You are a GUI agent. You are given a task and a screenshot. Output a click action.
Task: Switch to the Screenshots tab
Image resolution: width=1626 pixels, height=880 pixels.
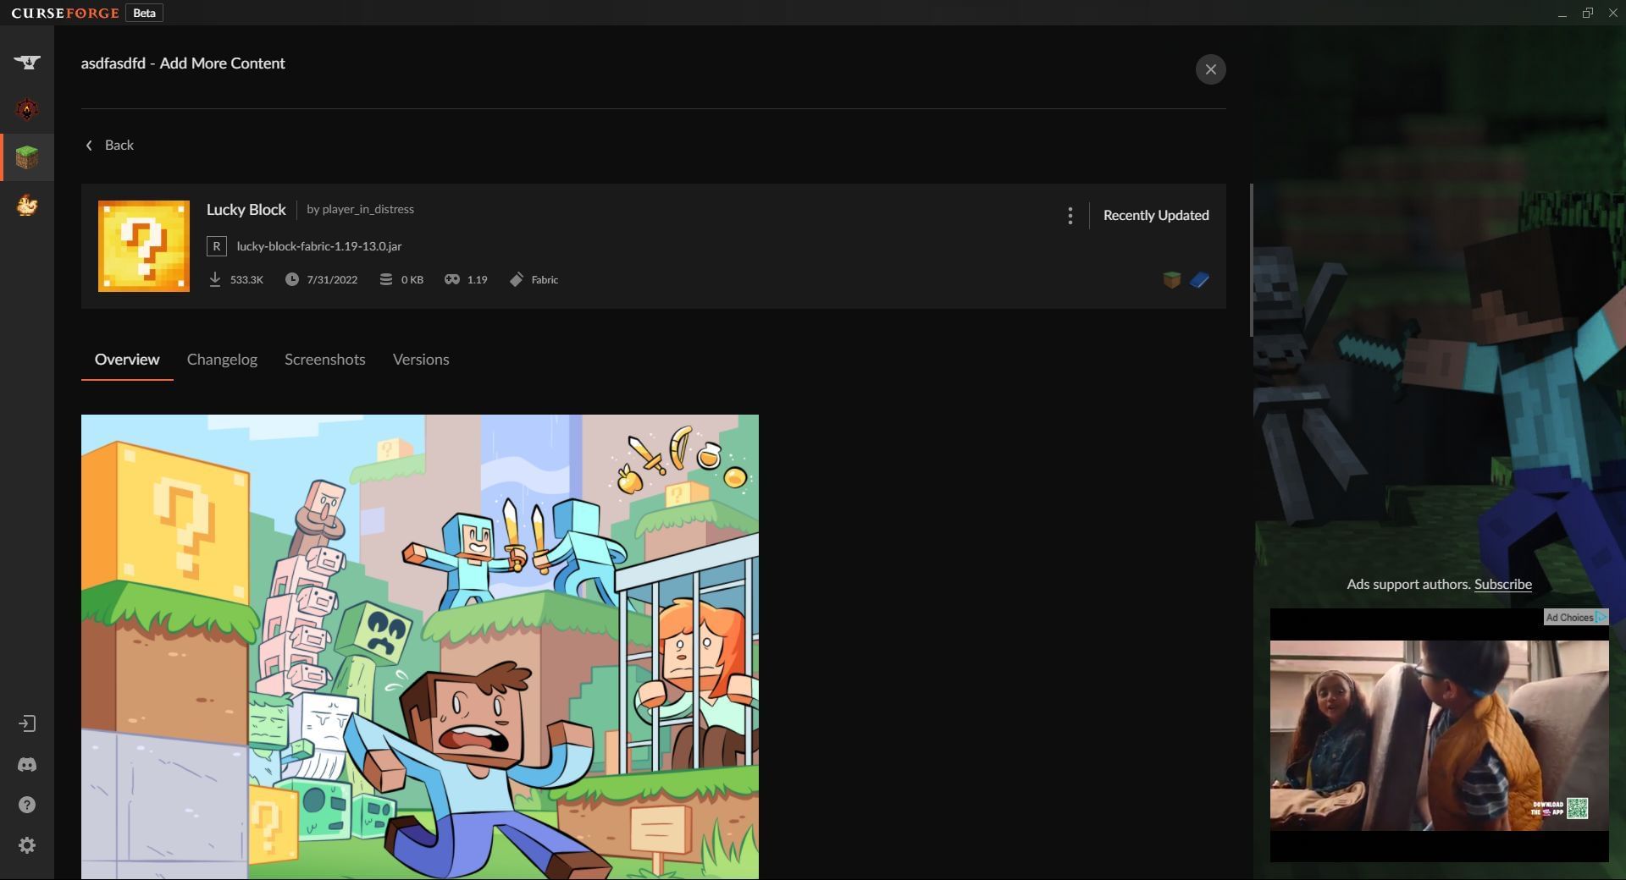coord(324,360)
